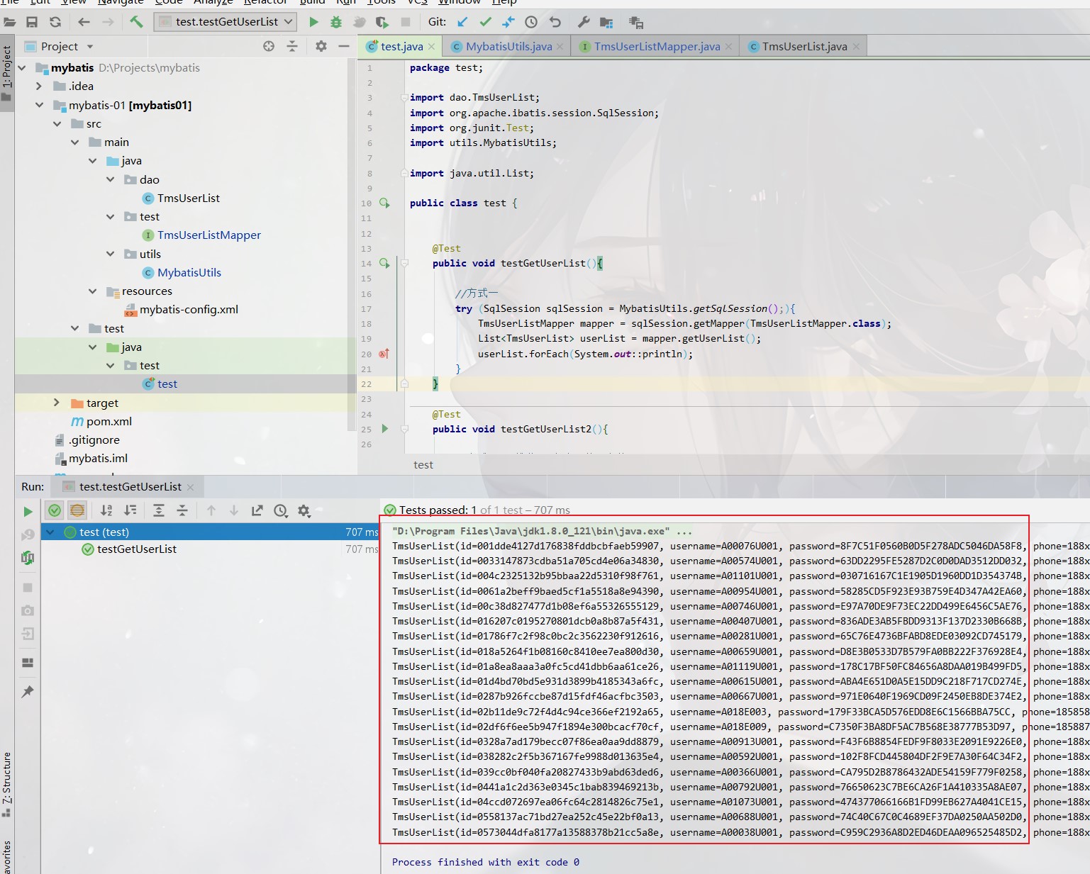
Task: Start debugging with the bug icon
Action: point(336,22)
